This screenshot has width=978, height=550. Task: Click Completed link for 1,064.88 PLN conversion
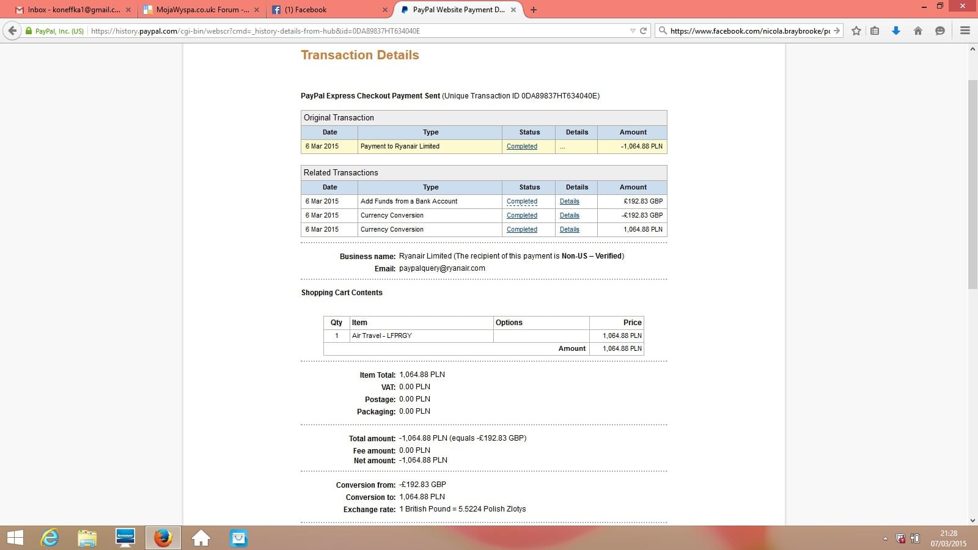522,230
